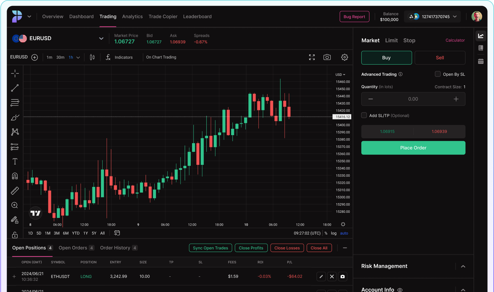Take a chart snapshot with camera icon
Viewport: 494px width, 292px height.
[327, 57]
